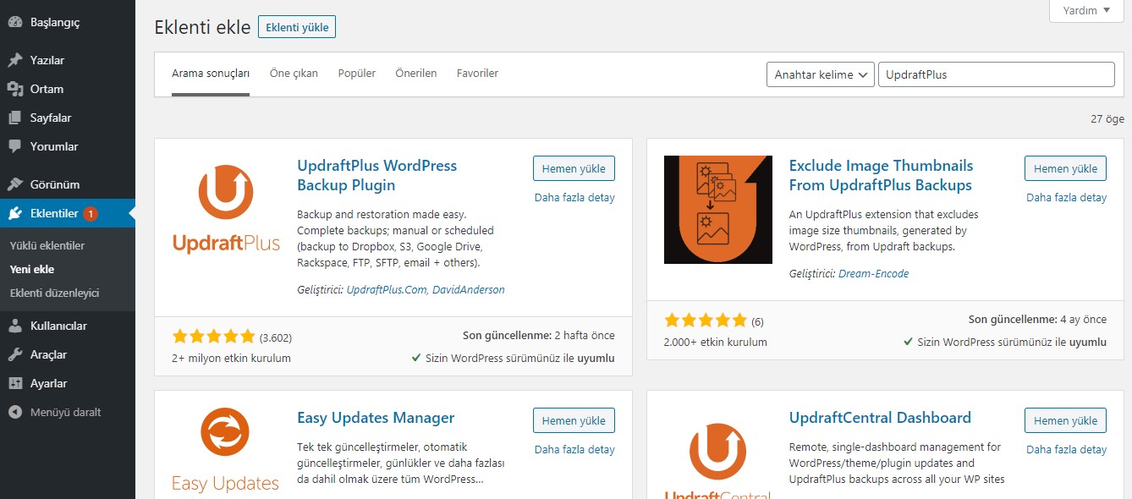This screenshot has width=1132, height=499.
Task: Click the Eklentiler update count badge
Action: [x=91, y=213]
